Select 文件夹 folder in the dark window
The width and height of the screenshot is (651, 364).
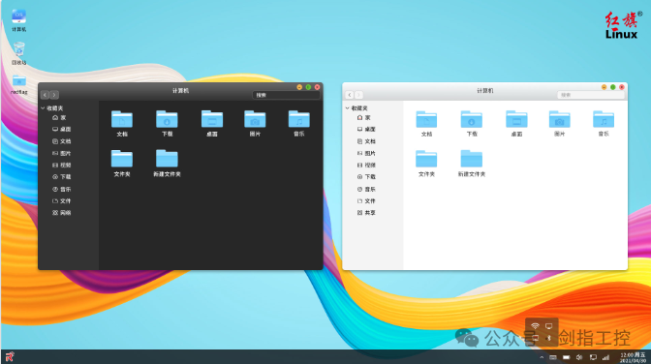122,163
